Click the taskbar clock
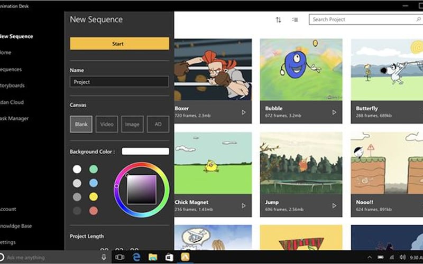Screen dimensions: 423x264 tap(416, 258)
